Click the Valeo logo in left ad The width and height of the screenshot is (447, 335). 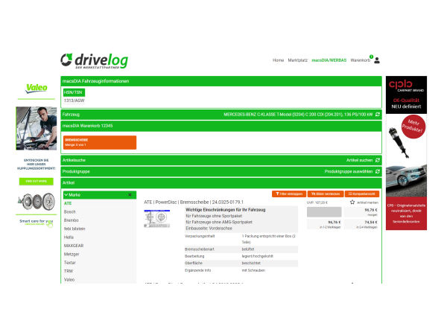(37, 88)
